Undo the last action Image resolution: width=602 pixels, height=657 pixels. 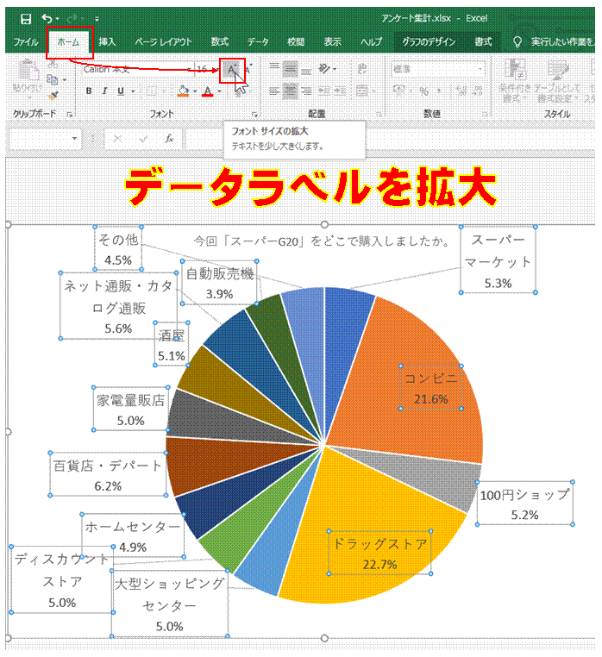click(47, 18)
